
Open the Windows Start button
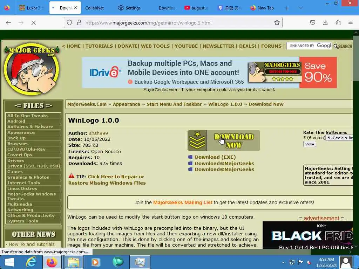click(x=9, y=262)
